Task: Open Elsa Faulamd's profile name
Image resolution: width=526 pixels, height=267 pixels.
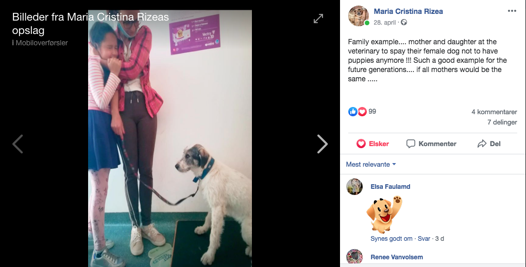Action: pyautogui.click(x=390, y=187)
